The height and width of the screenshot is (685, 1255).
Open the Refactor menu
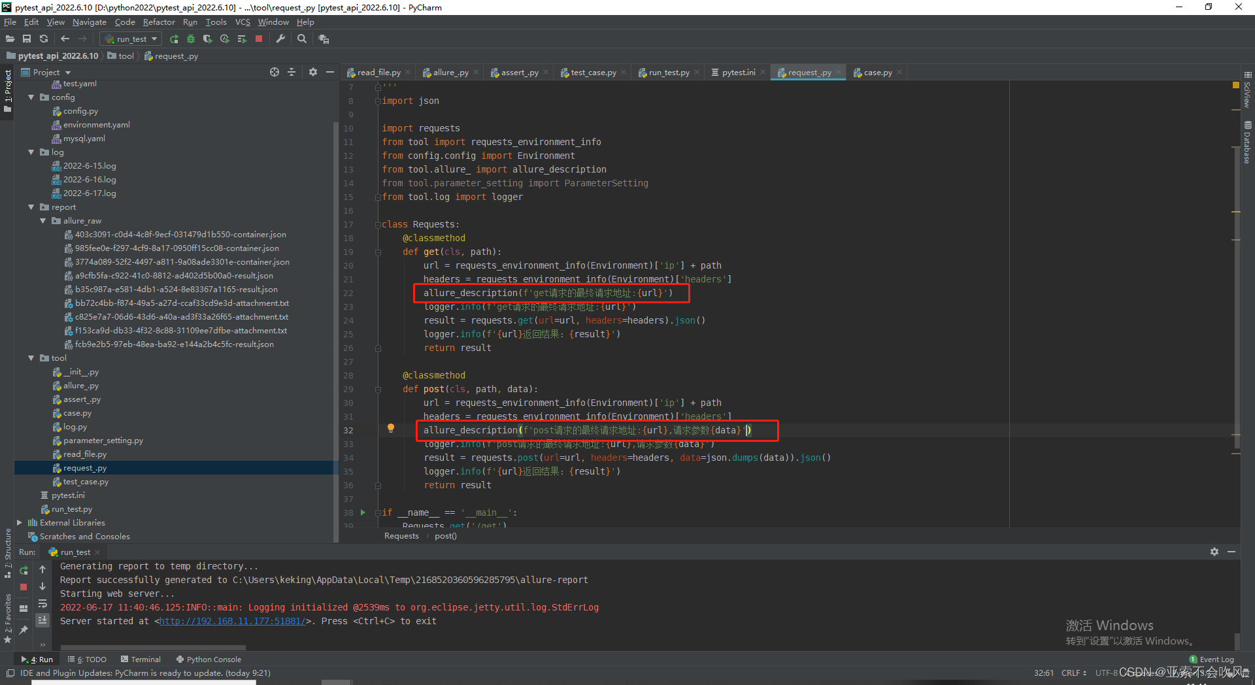pyautogui.click(x=159, y=22)
